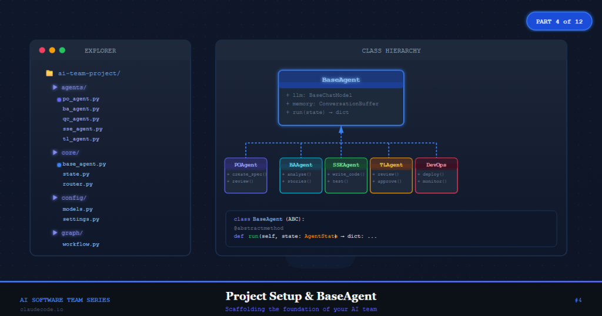Screen dimensions: 602x316
Task: Click 'llm: BaseChatModel' attribute
Action: click(x=319, y=95)
